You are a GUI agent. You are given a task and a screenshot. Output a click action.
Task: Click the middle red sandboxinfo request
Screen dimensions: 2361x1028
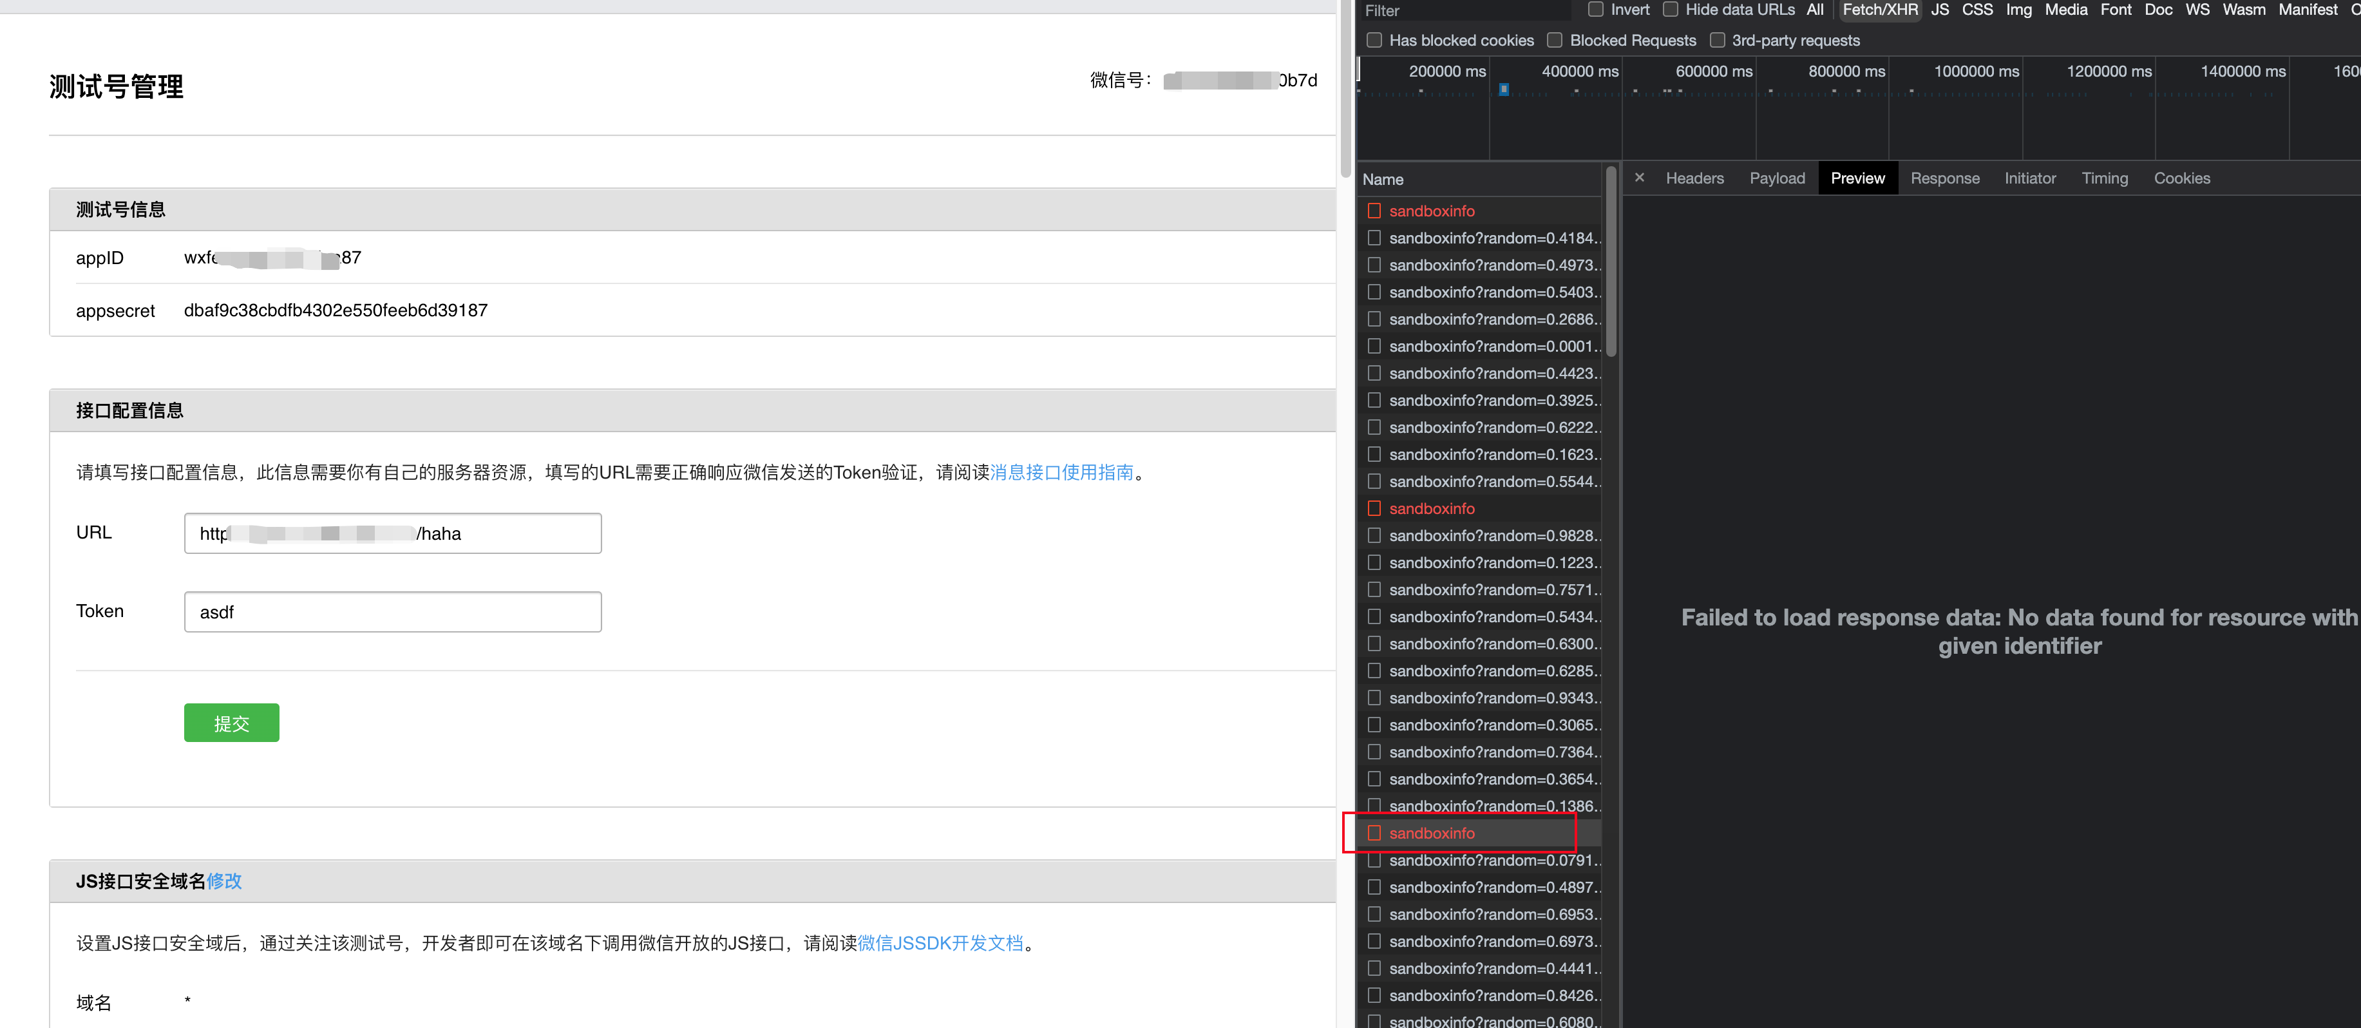pyautogui.click(x=1431, y=508)
